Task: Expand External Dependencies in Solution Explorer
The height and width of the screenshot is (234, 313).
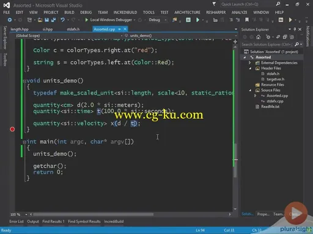Action: (x=250, y=63)
